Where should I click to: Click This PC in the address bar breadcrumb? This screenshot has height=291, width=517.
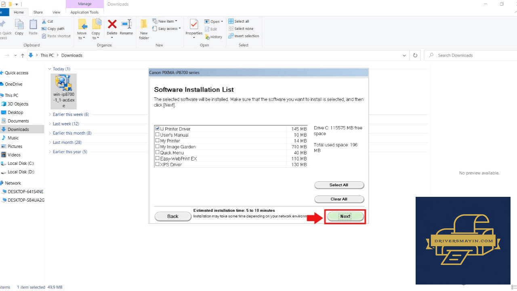coord(47,55)
